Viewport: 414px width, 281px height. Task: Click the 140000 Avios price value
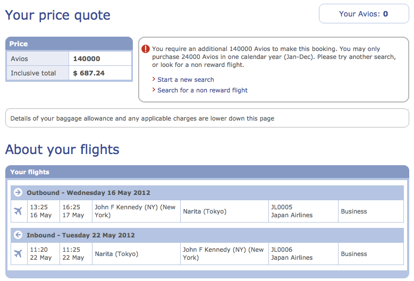coord(87,58)
